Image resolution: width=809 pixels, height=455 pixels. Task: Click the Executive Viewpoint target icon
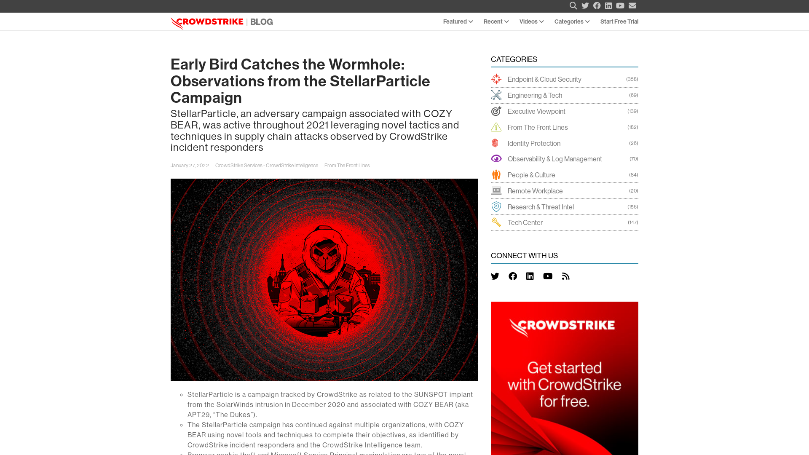coord(496,111)
